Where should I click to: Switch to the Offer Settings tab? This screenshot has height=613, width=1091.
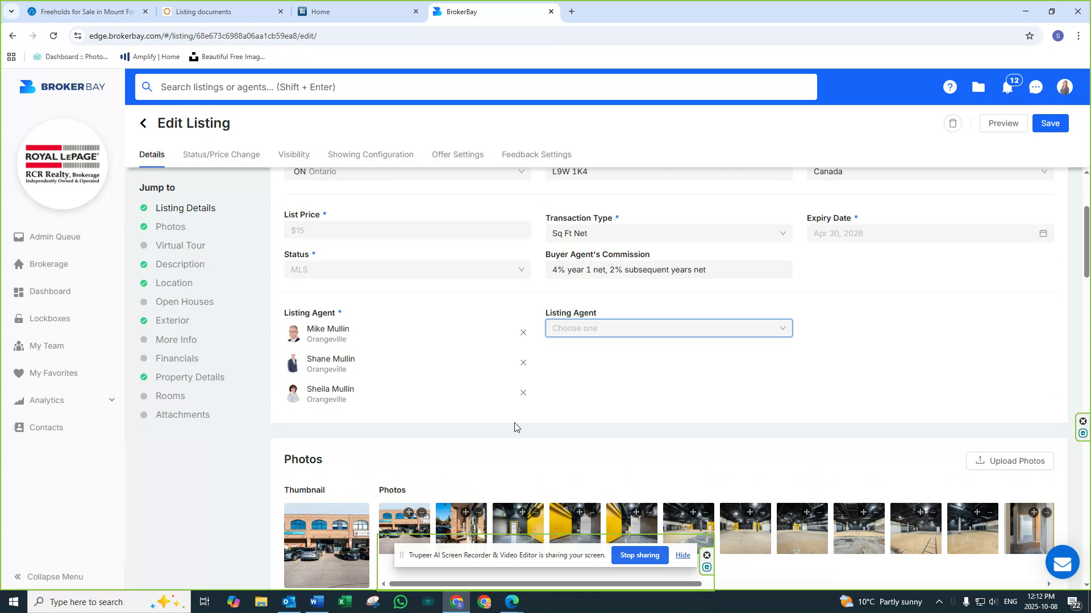457,154
